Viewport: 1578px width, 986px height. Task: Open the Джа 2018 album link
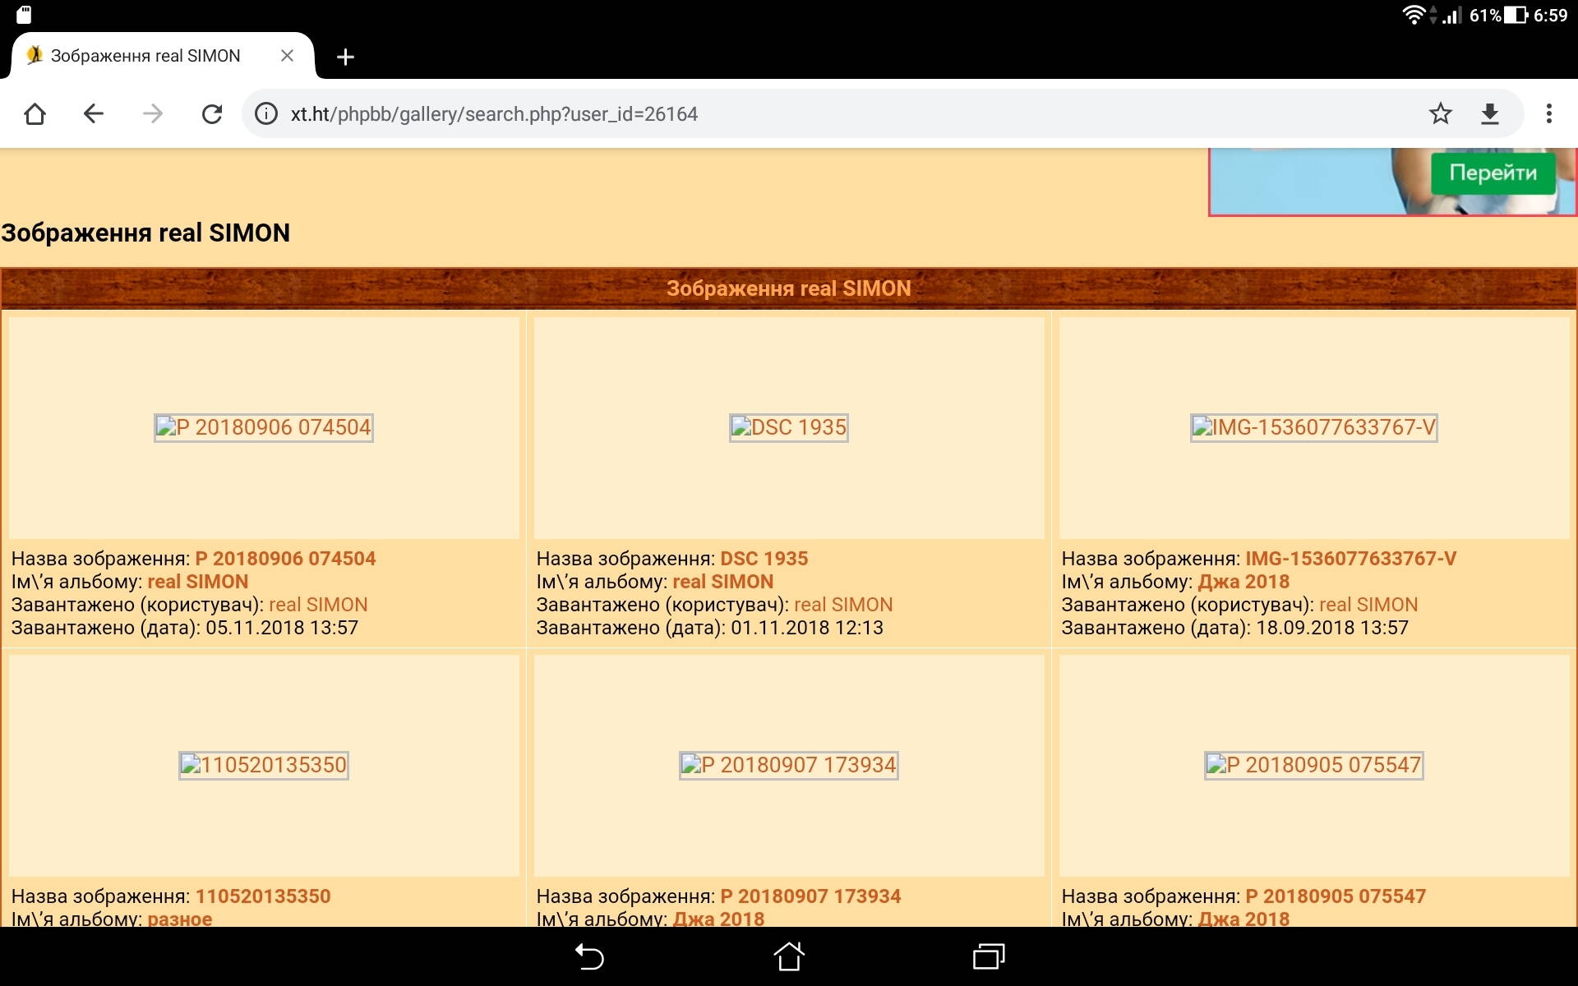click(1243, 582)
